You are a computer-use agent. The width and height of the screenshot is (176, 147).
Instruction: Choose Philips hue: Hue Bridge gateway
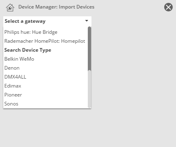(46, 32)
